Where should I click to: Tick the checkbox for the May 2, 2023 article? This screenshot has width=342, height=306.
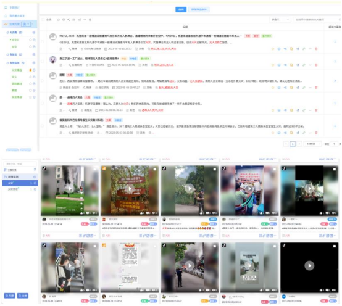[43, 41]
